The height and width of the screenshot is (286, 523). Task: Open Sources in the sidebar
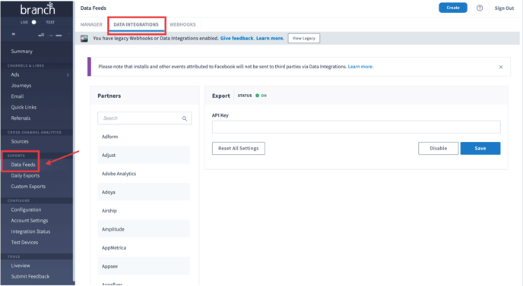click(20, 142)
